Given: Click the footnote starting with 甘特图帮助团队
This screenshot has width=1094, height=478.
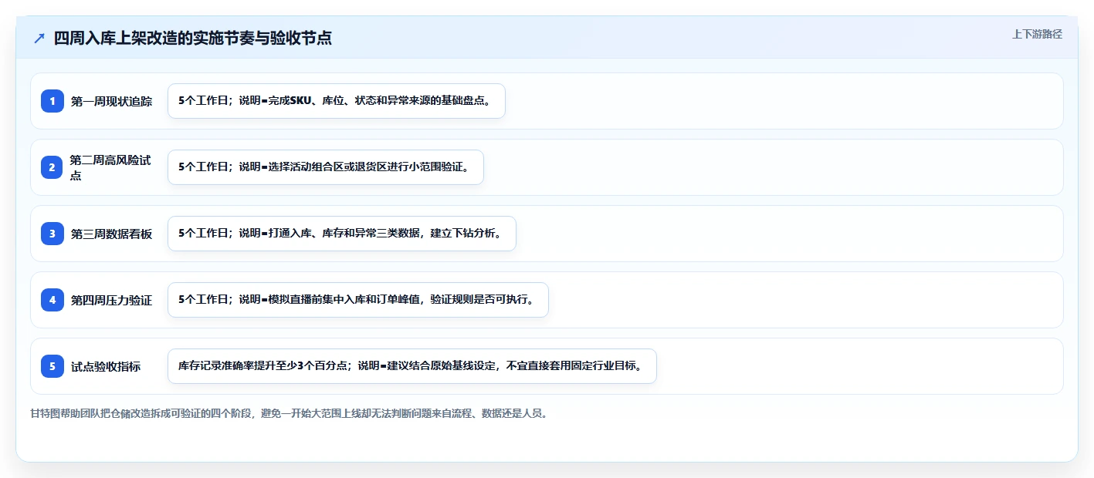Looking at the screenshot, I should point(289,414).
